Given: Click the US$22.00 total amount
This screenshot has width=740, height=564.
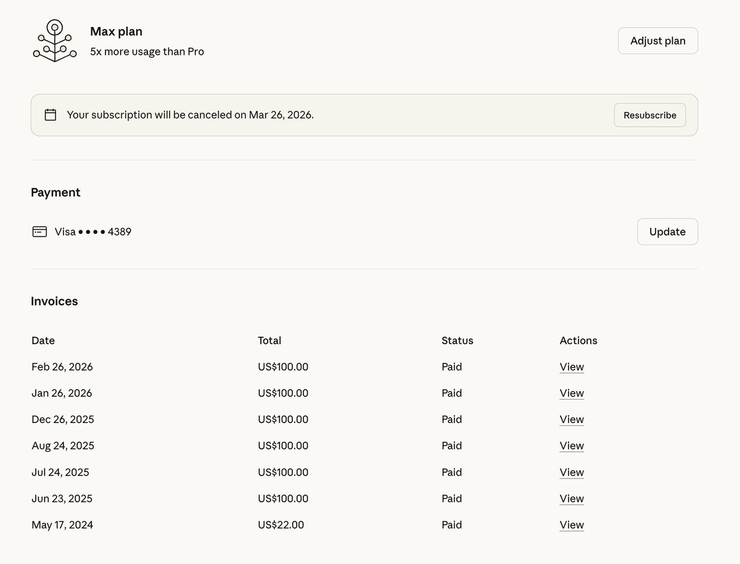Looking at the screenshot, I should click(x=281, y=525).
